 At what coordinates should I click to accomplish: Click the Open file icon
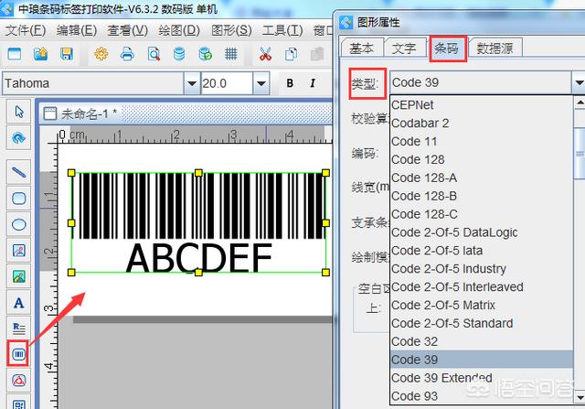coord(40,54)
